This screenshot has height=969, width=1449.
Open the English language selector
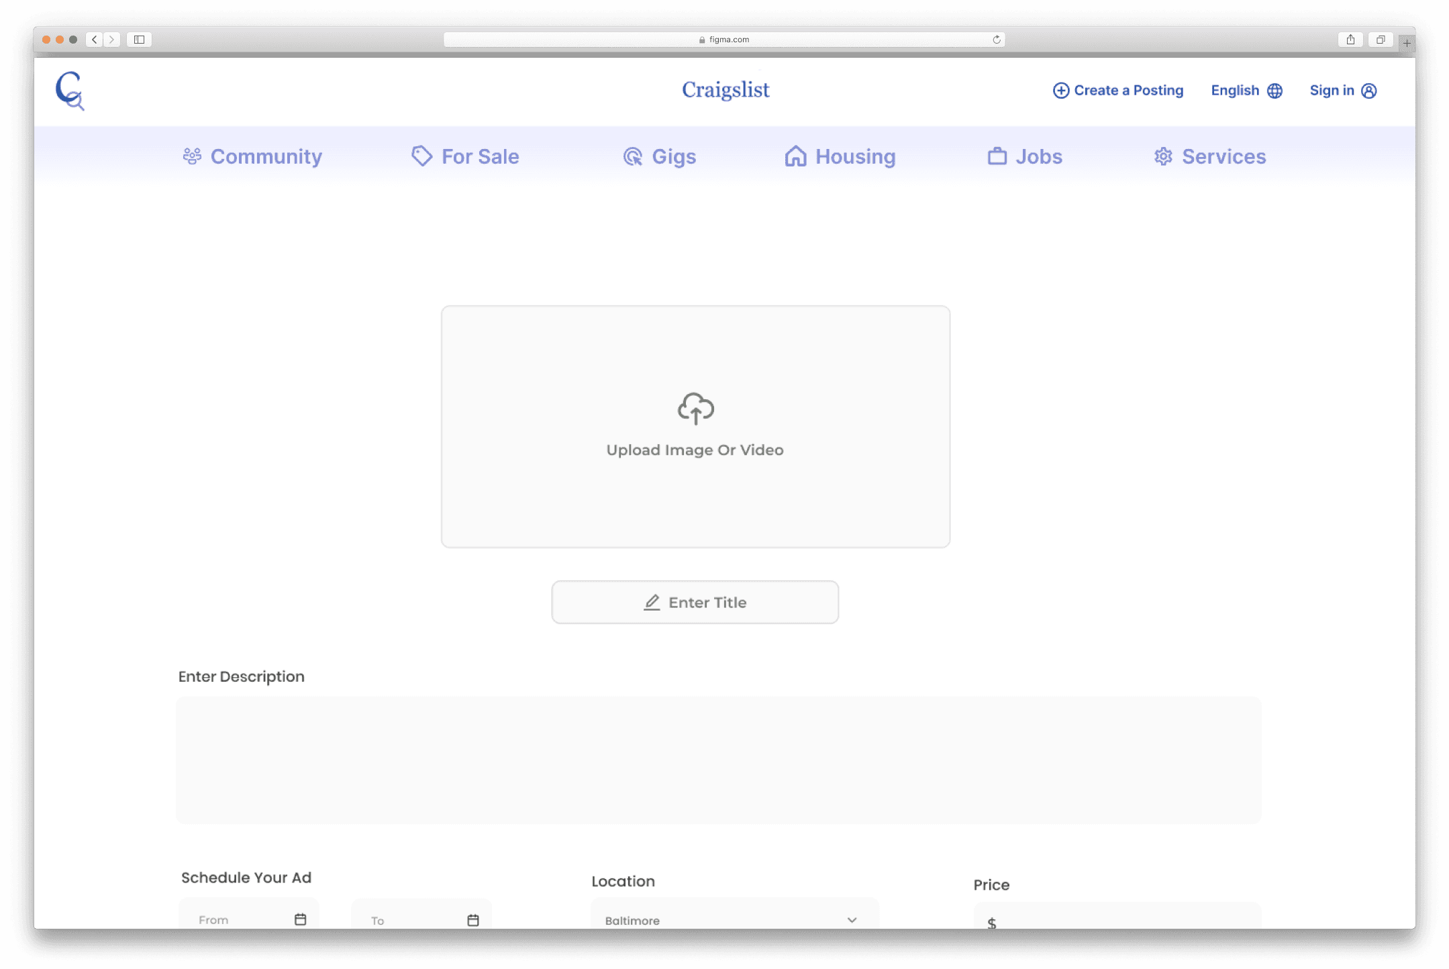tap(1235, 91)
